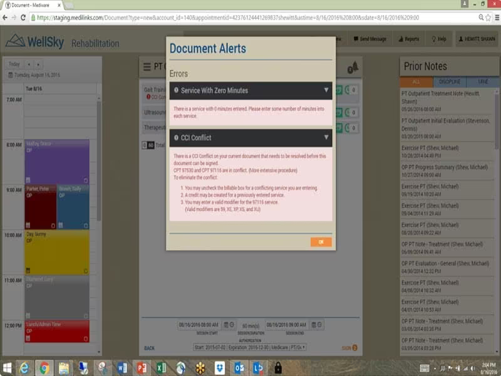This screenshot has height=376, width=501.
Task: Collapse the CCI Conflict alert section
Action: click(x=326, y=137)
